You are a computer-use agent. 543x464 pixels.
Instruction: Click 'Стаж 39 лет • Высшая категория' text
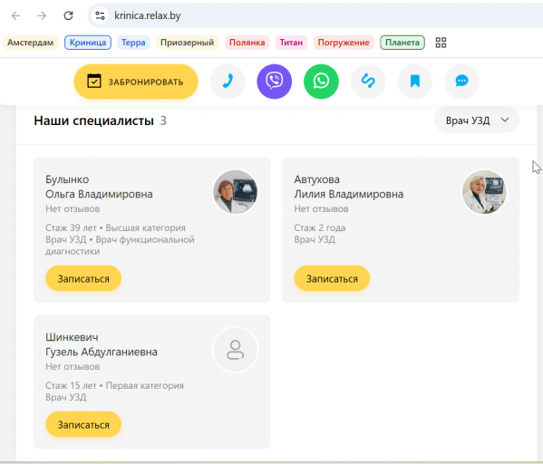click(116, 227)
